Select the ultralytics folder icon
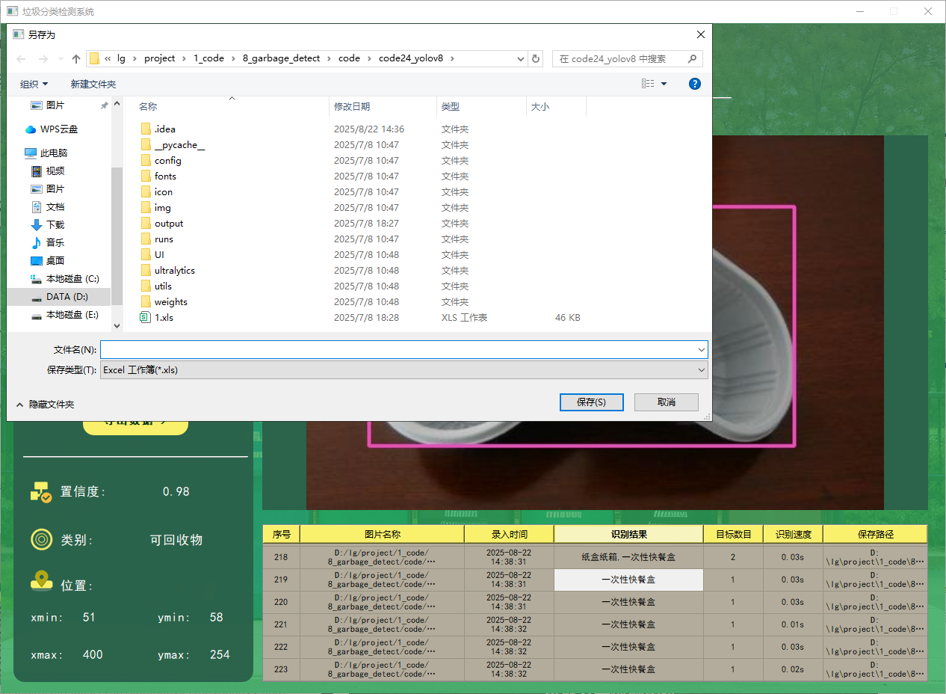The height and width of the screenshot is (694, 946). (146, 271)
